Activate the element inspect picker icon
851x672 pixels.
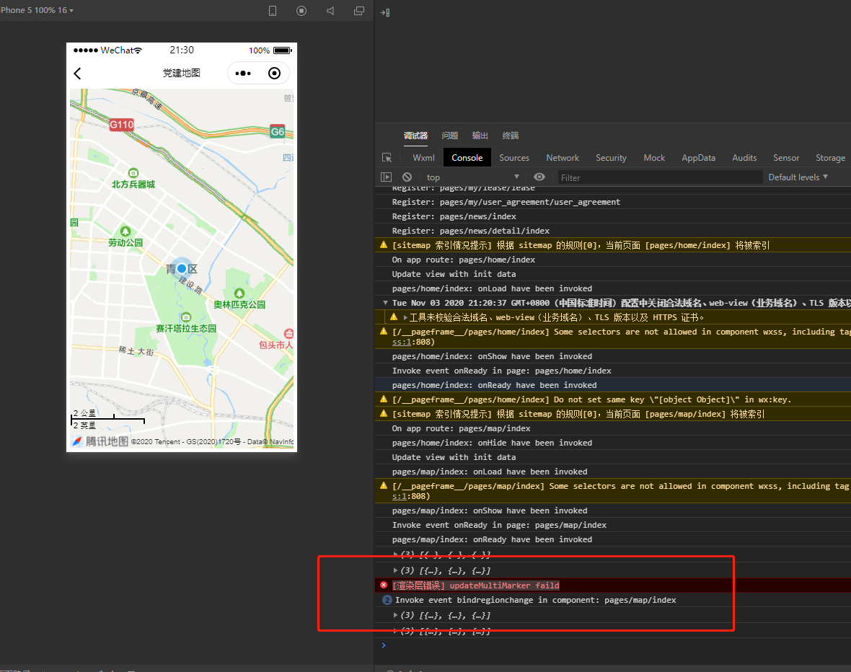pyautogui.click(x=387, y=157)
